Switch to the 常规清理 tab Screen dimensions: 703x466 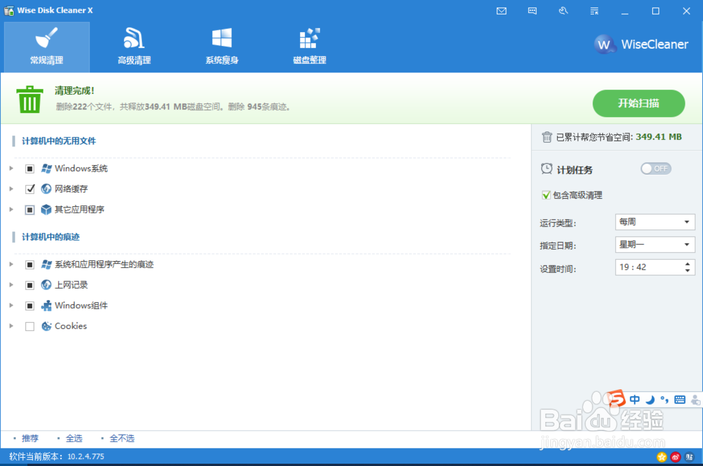tap(47, 47)
